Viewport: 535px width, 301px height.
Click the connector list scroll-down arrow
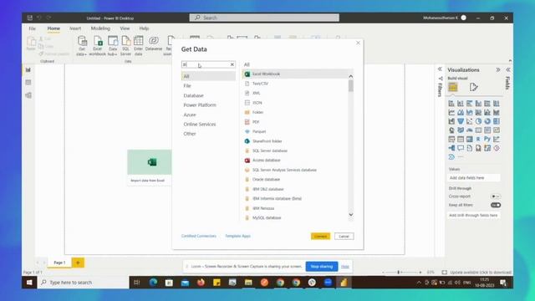(x=351, y=215)
